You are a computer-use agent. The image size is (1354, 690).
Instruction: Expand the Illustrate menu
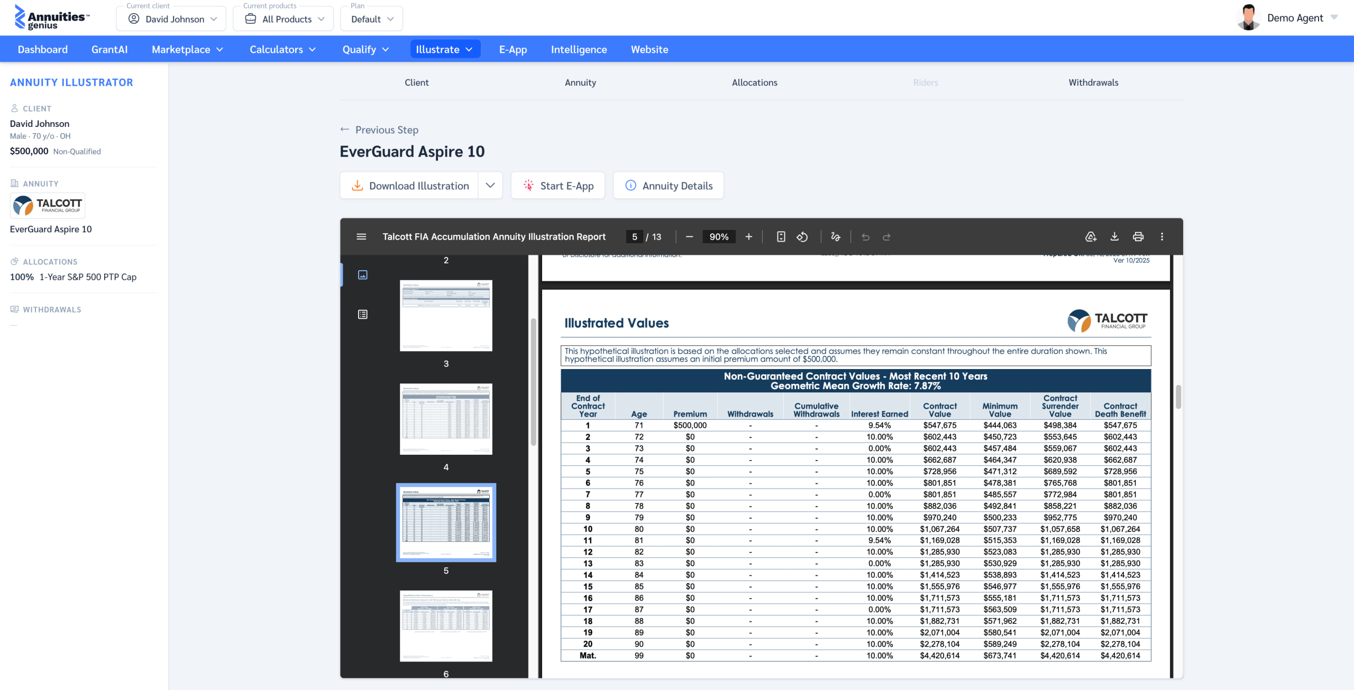click(445, 49)
